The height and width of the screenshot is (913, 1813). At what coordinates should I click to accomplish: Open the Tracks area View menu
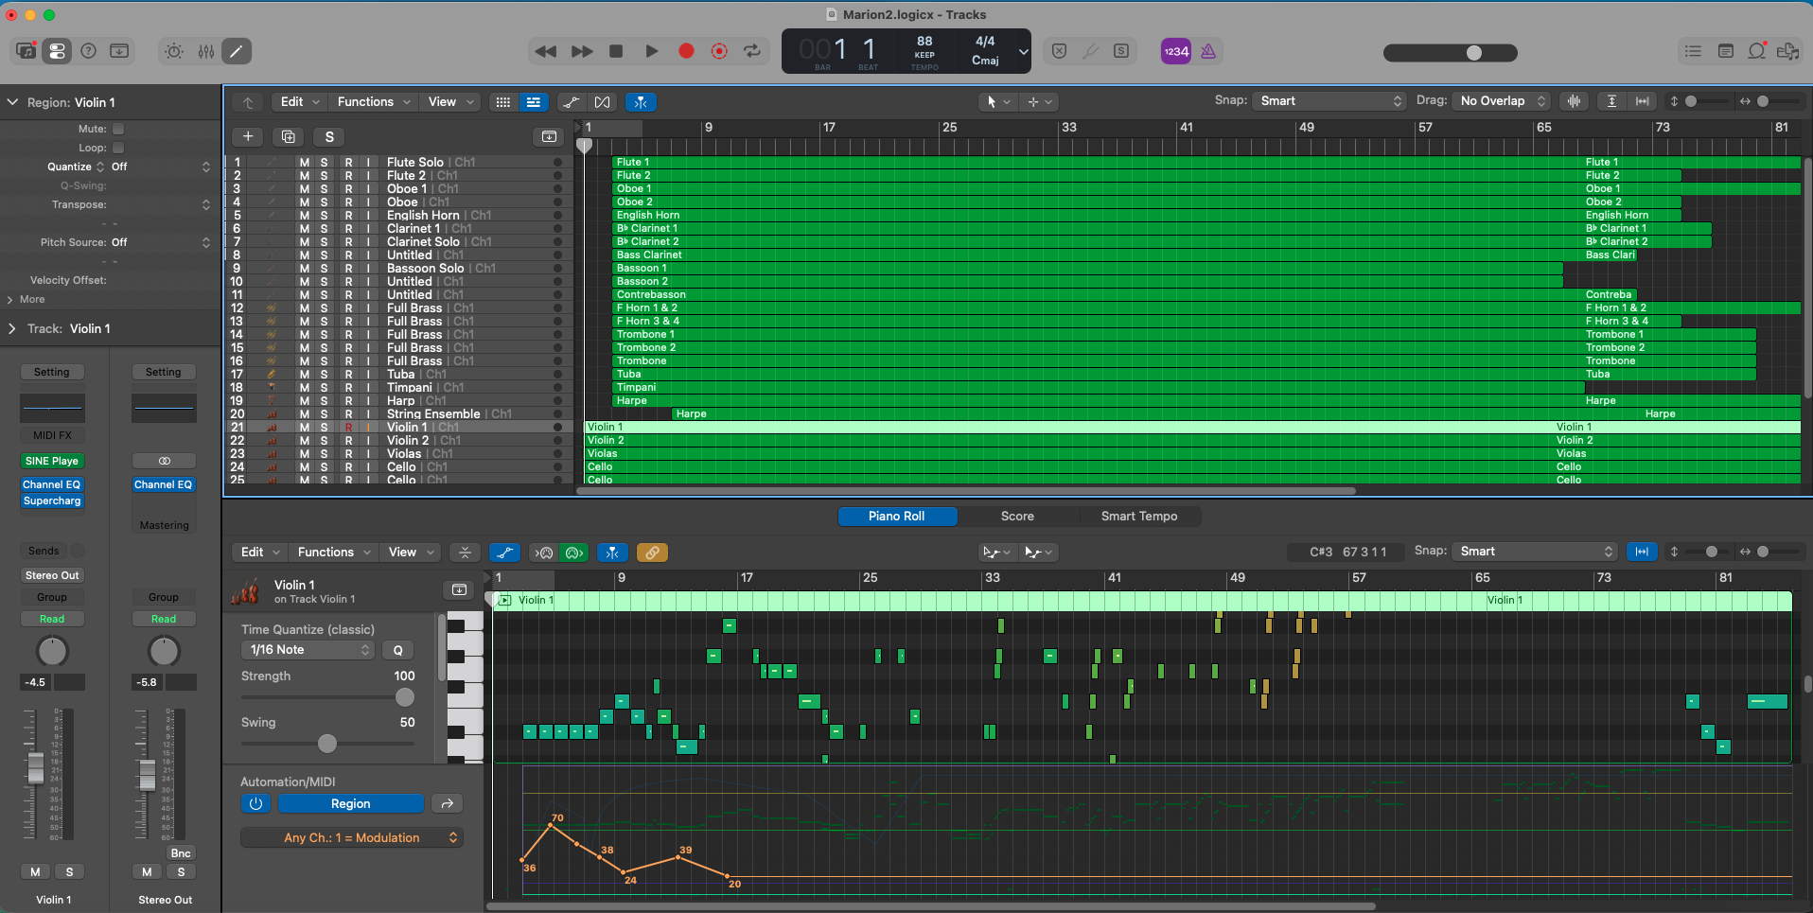point(450,102)
